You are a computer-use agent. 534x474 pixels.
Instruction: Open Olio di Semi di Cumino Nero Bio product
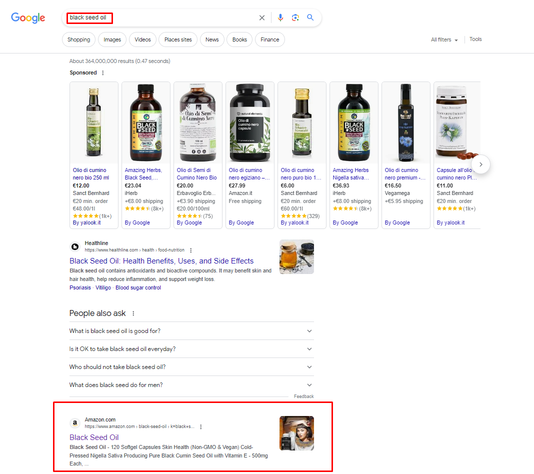click(x=196, y=173)
